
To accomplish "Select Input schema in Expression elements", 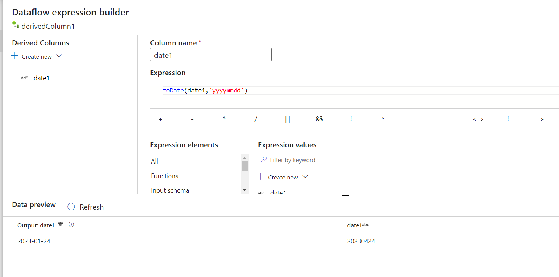I will point(170,190).
